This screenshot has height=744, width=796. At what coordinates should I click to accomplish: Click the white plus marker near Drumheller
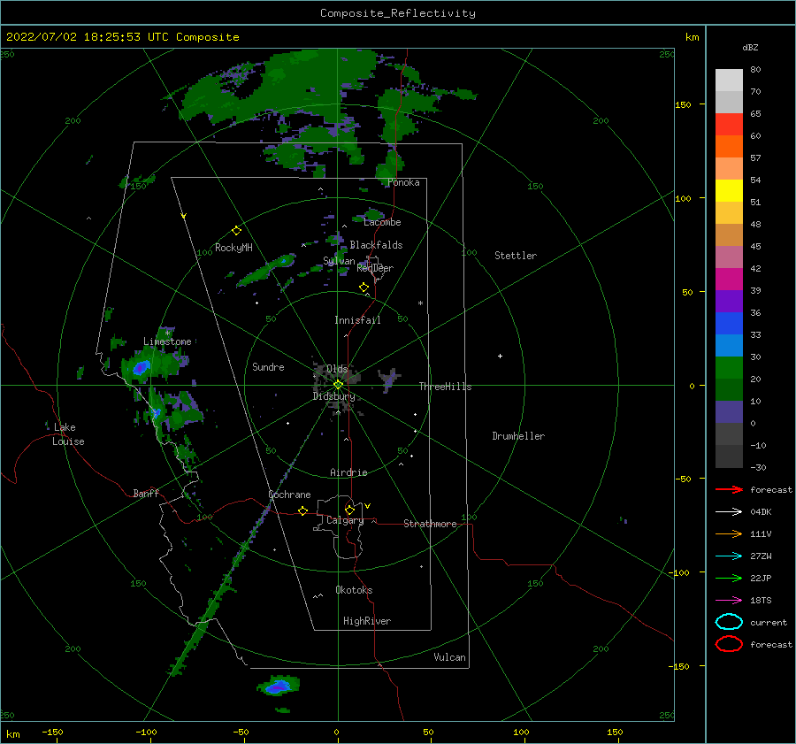click(500, 356)
